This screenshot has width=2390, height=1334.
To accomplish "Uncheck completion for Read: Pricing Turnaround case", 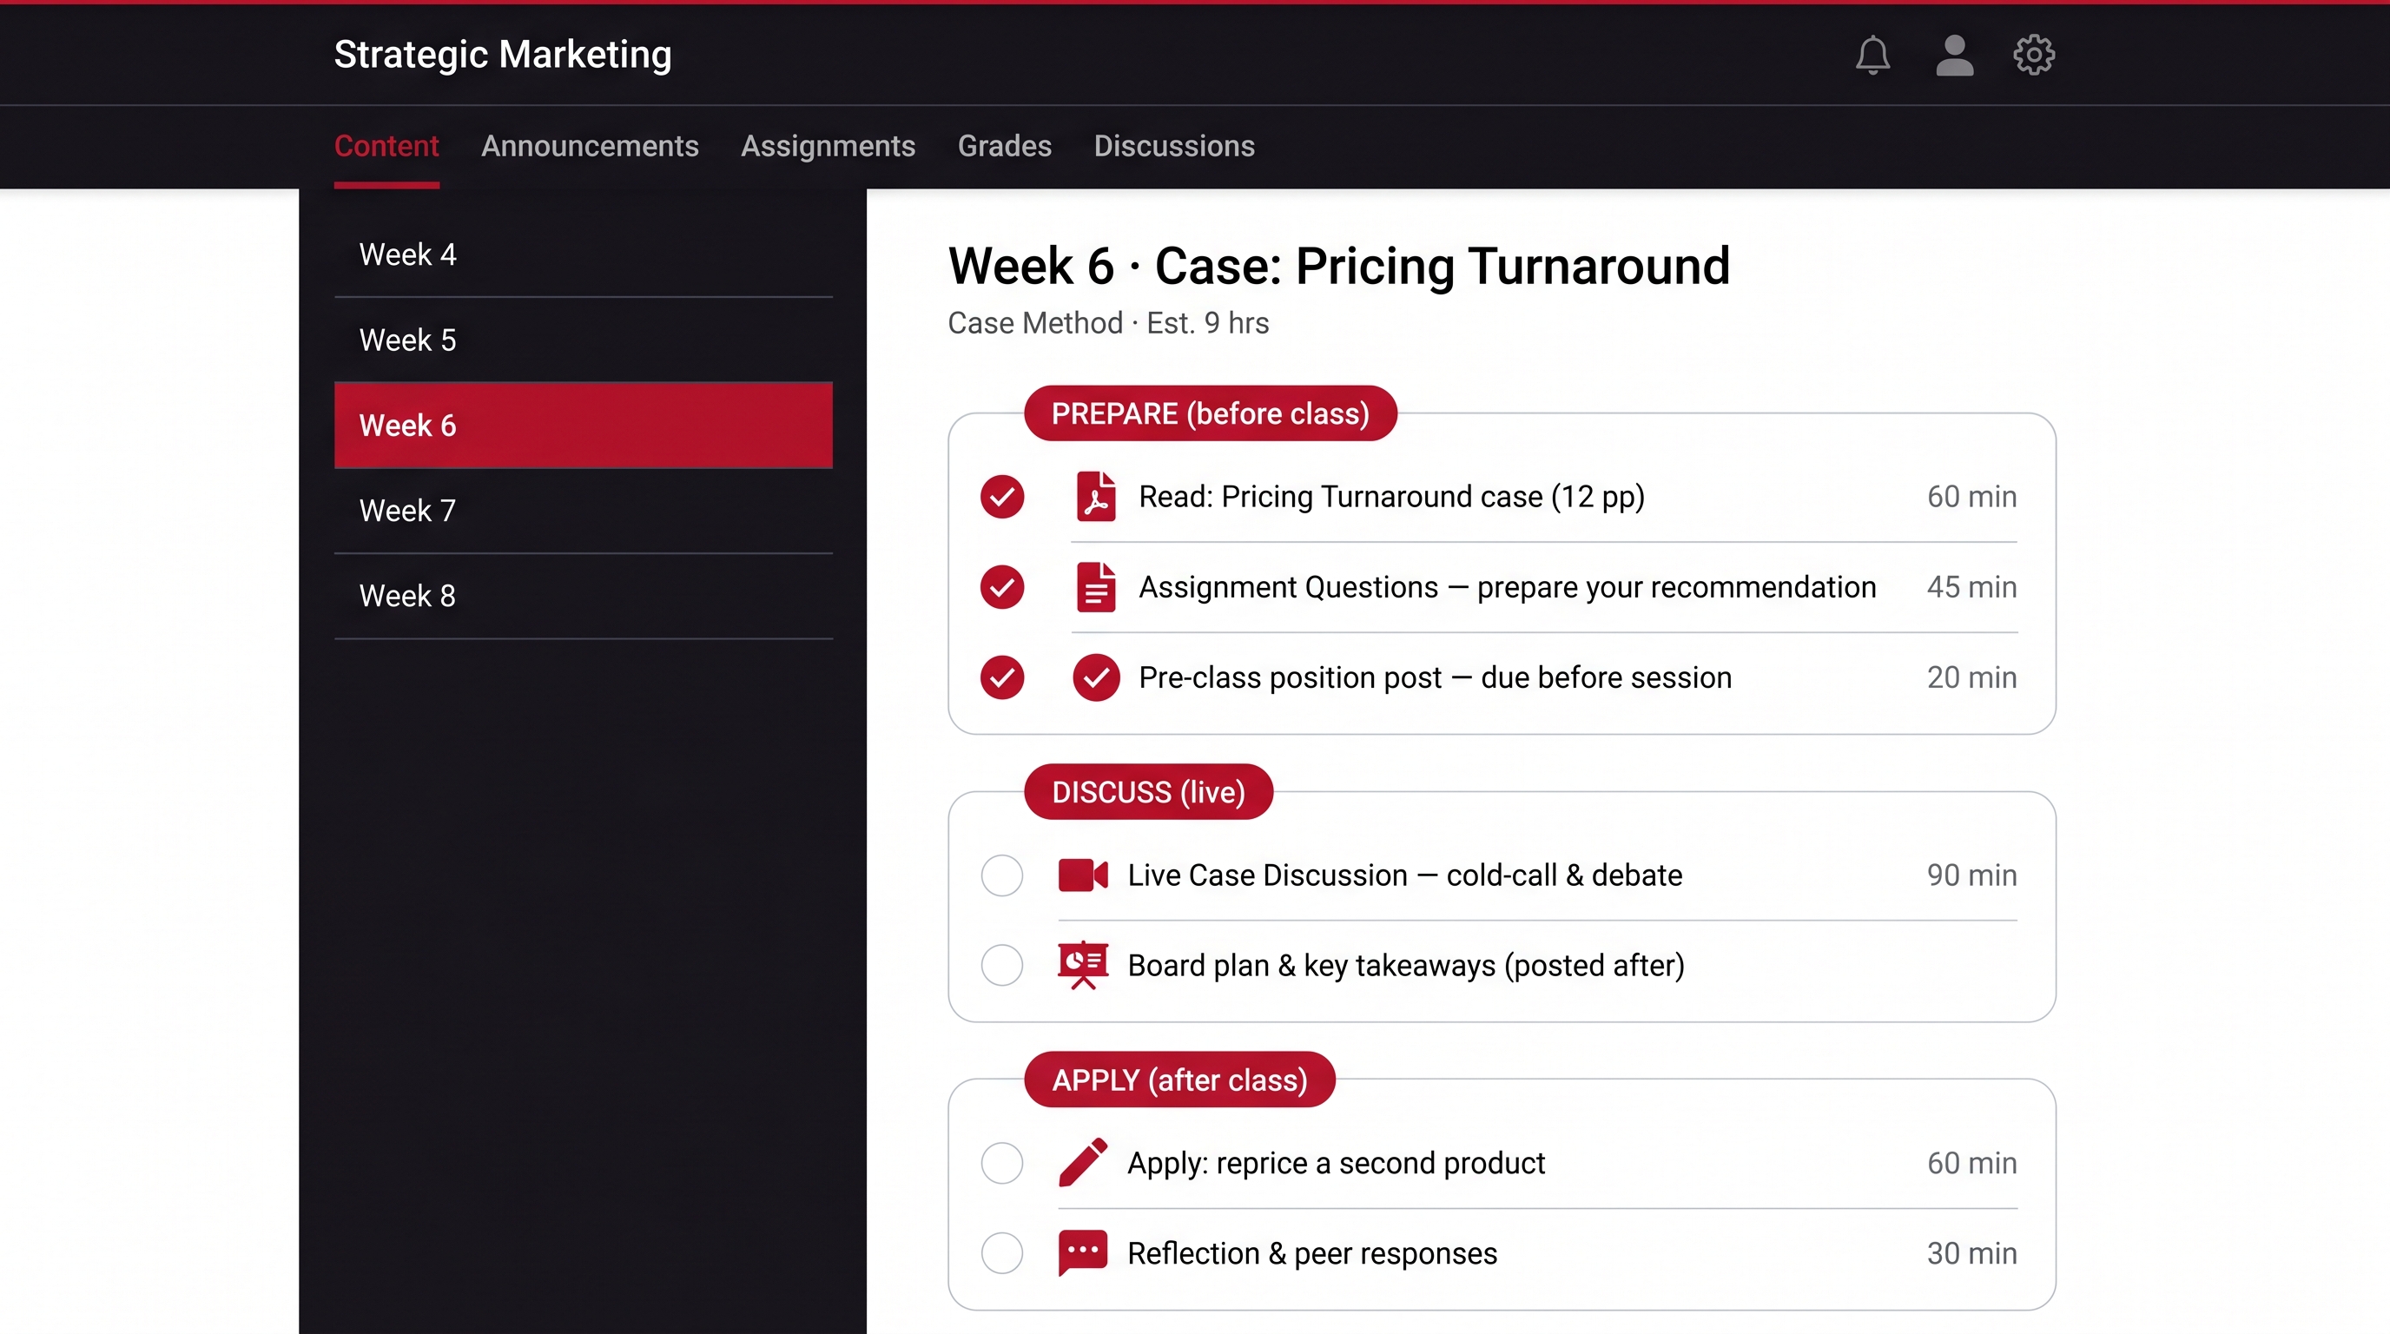I will [x=1002, y=496].
